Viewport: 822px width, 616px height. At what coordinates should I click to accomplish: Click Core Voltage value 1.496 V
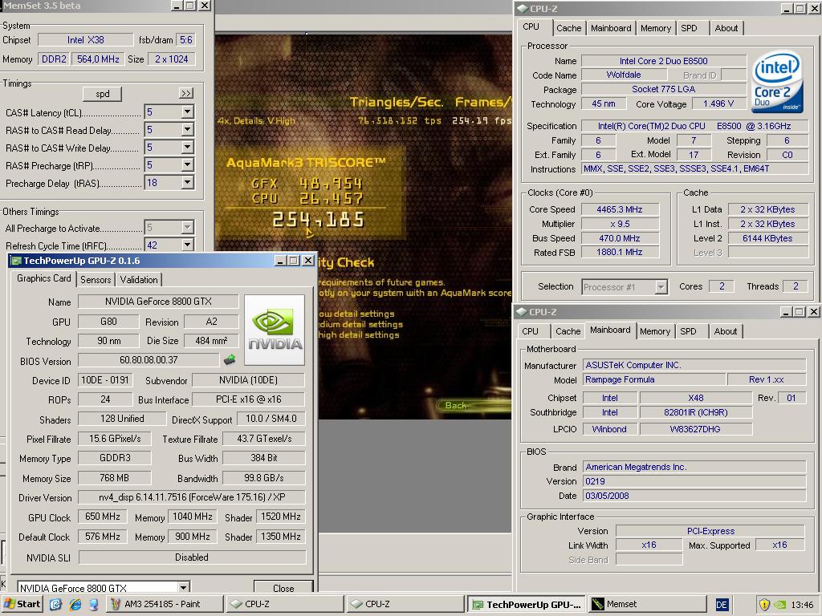click(718, 103)
